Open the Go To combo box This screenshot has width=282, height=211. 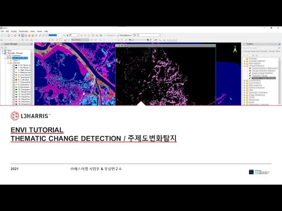[147, 35]
